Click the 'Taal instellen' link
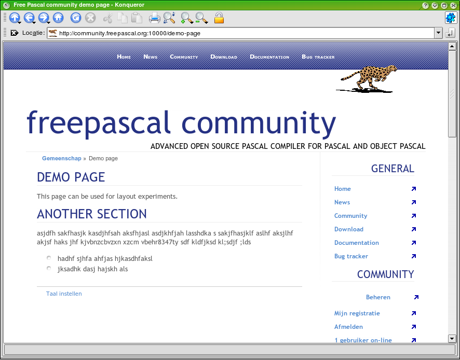 pos(64,294)
